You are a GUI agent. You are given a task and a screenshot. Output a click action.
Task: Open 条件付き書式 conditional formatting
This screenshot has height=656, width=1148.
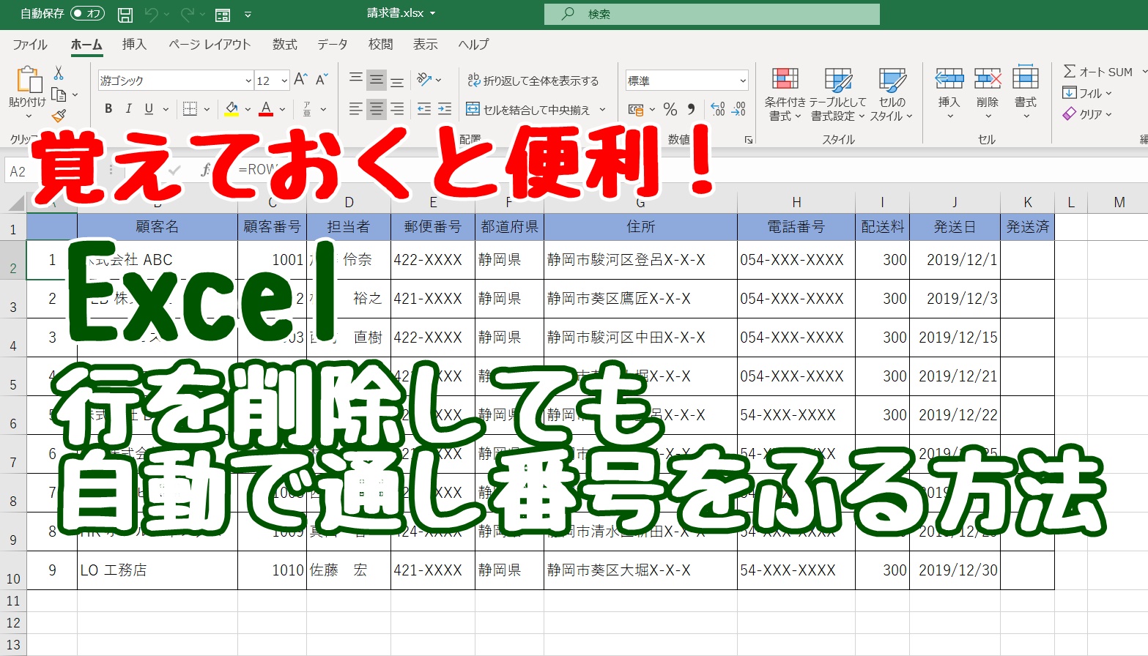785,94
